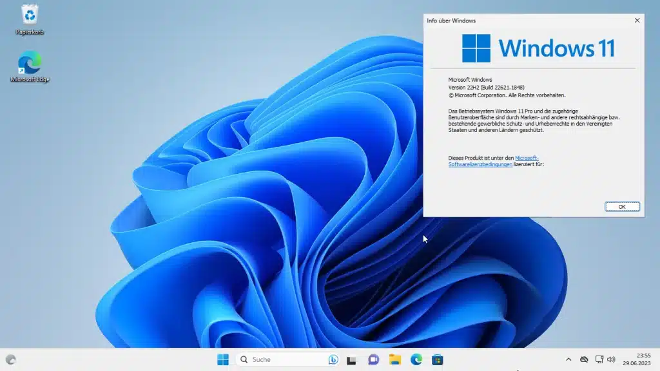
Task: Click the 'Microsoft Windows' text line
Action: click(x=470, y=79)
